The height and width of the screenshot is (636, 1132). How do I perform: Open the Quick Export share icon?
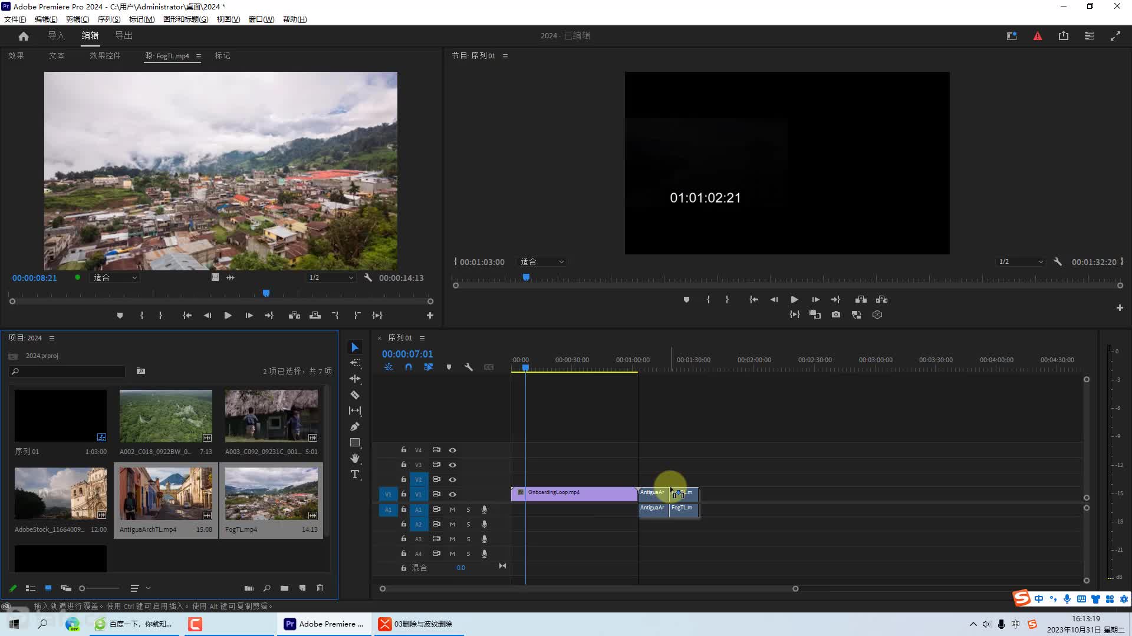[1064, 36]
